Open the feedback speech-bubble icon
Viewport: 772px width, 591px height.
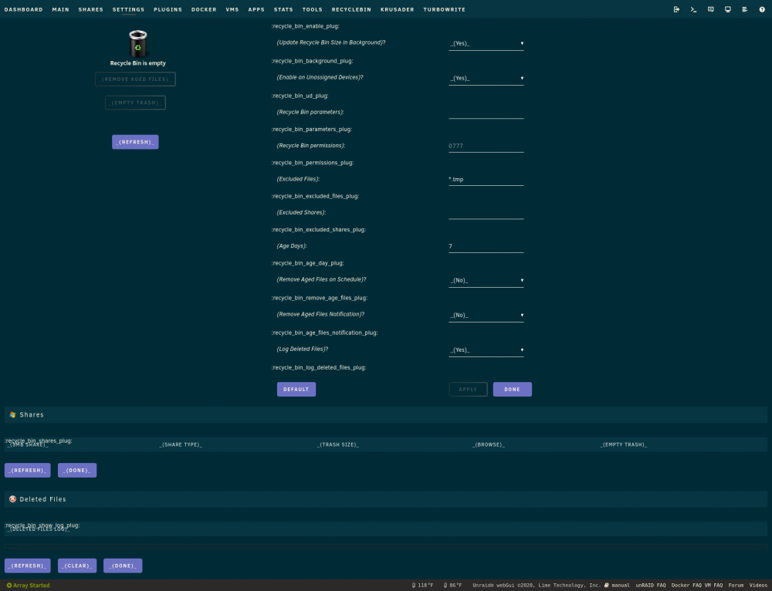(710, 9)
